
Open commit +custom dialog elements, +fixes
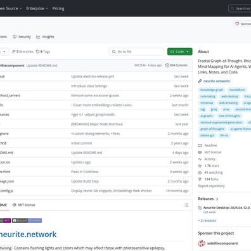point(96,134)
